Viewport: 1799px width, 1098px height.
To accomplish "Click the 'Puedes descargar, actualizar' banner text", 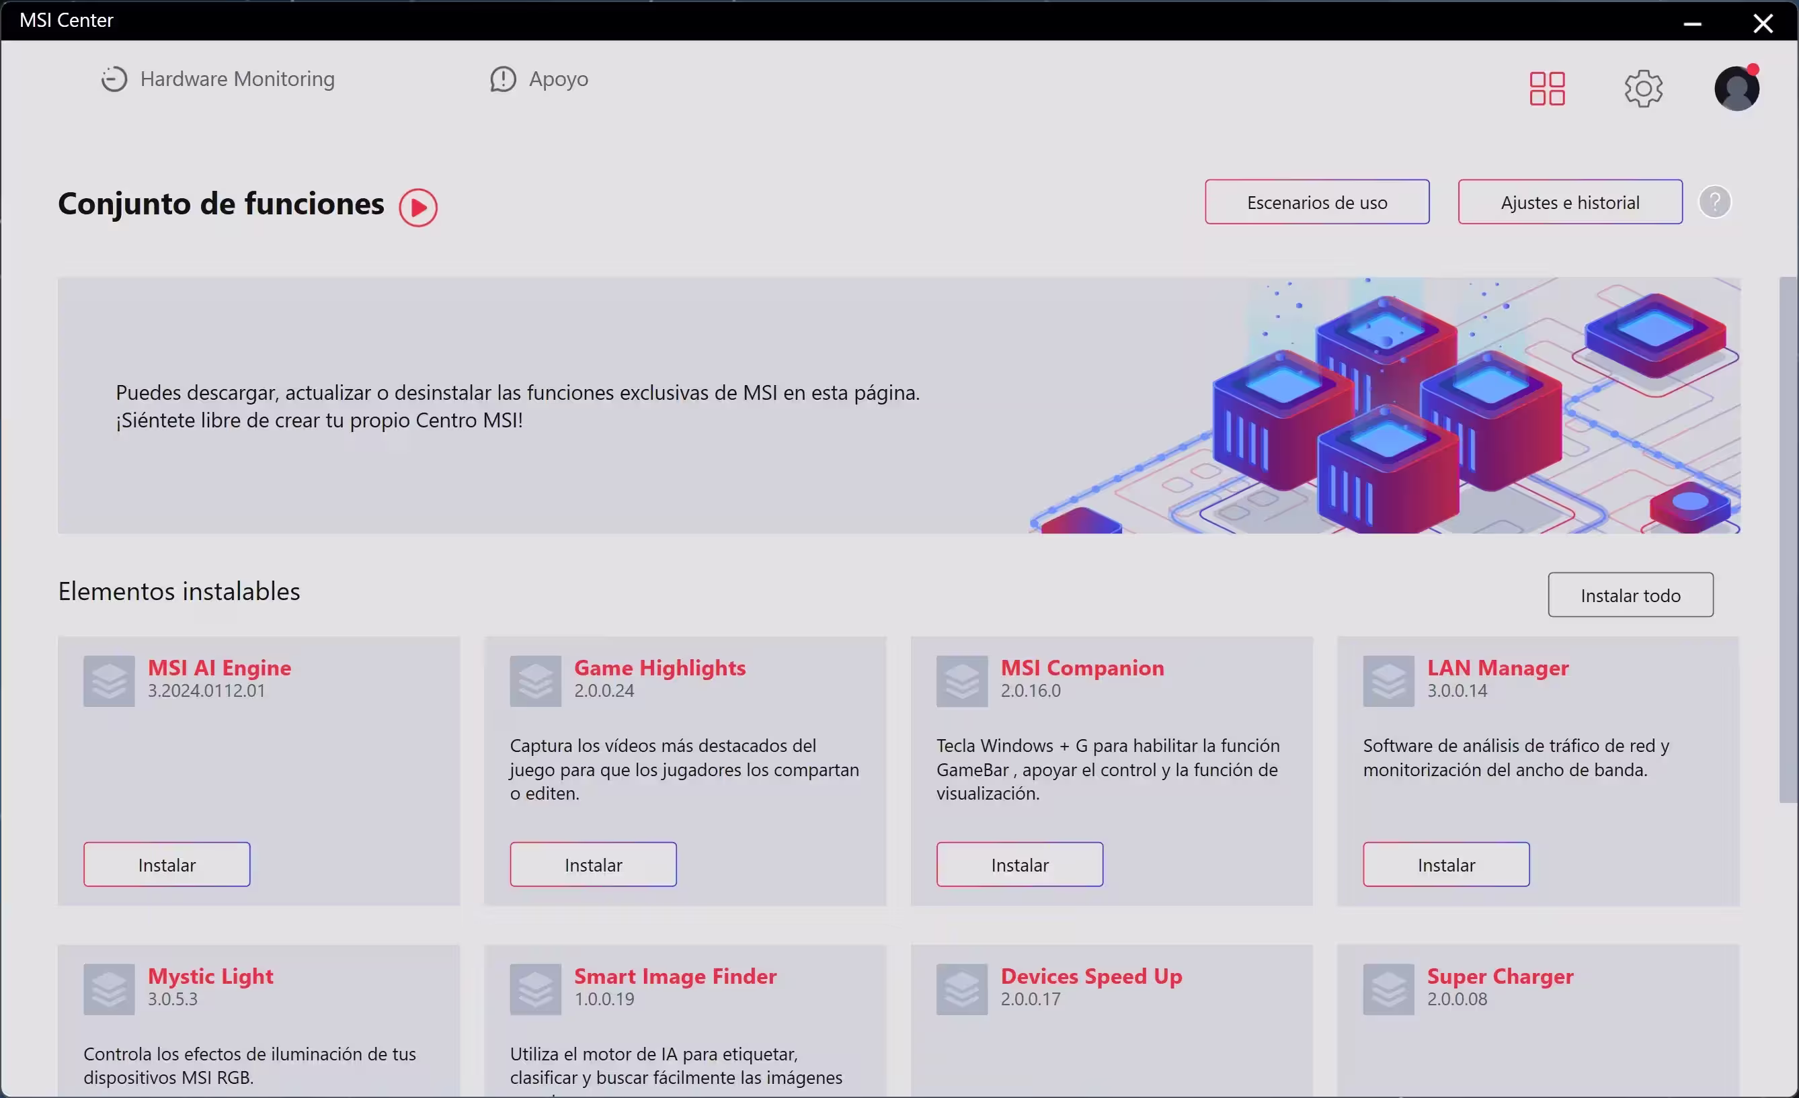I will [x=518, y=407].
